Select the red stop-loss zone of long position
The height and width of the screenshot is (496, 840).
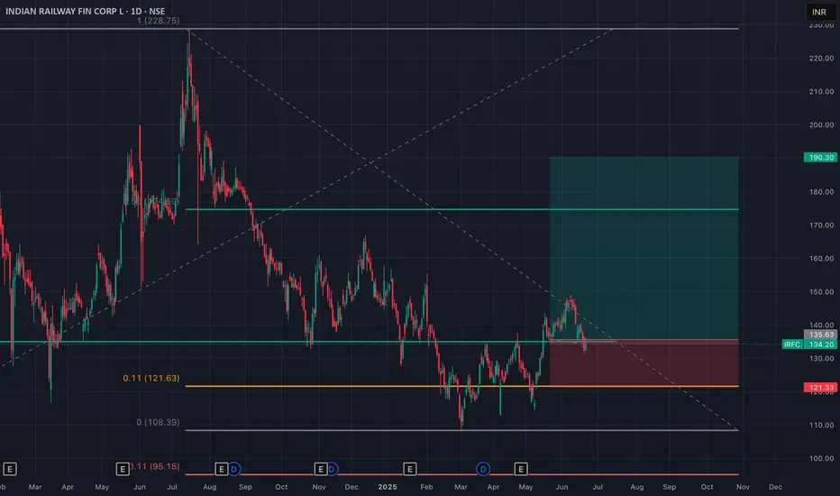pos(644,363)
